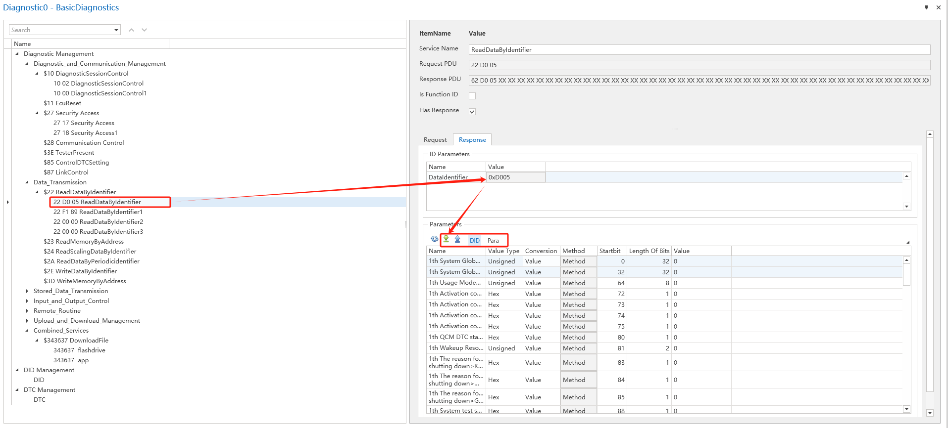Click the Para button in Parameters toolbar
Viewport: 948px width, 428px height.
(x=493, y=241)
